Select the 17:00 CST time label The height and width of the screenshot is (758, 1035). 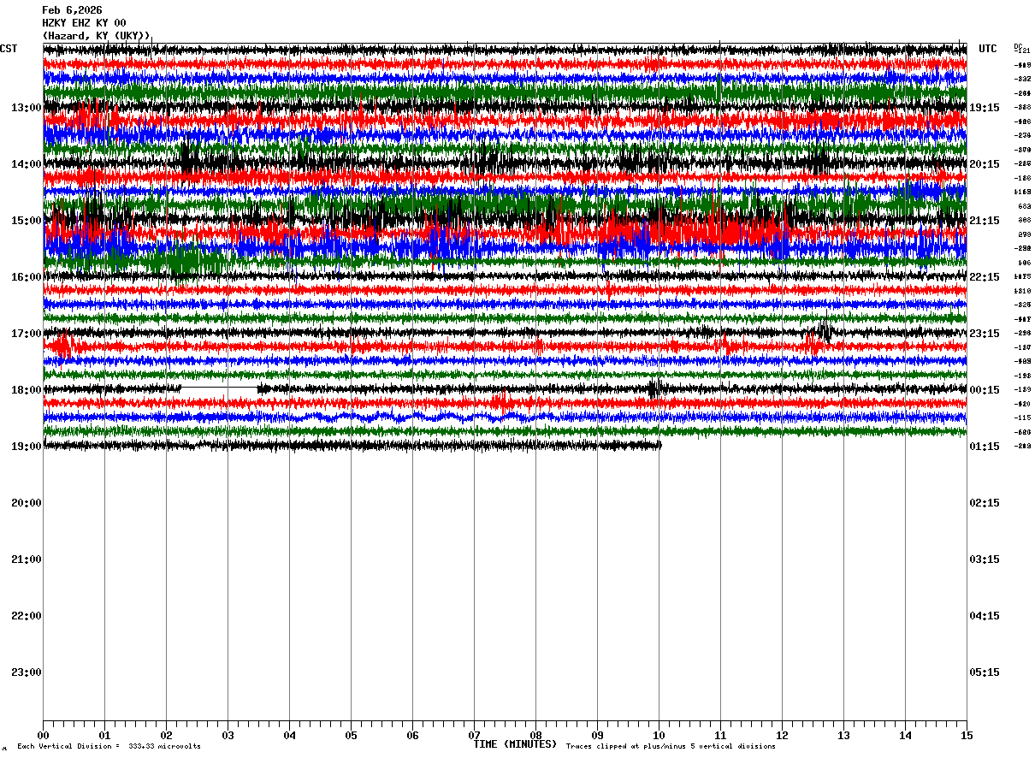(27, 334)
